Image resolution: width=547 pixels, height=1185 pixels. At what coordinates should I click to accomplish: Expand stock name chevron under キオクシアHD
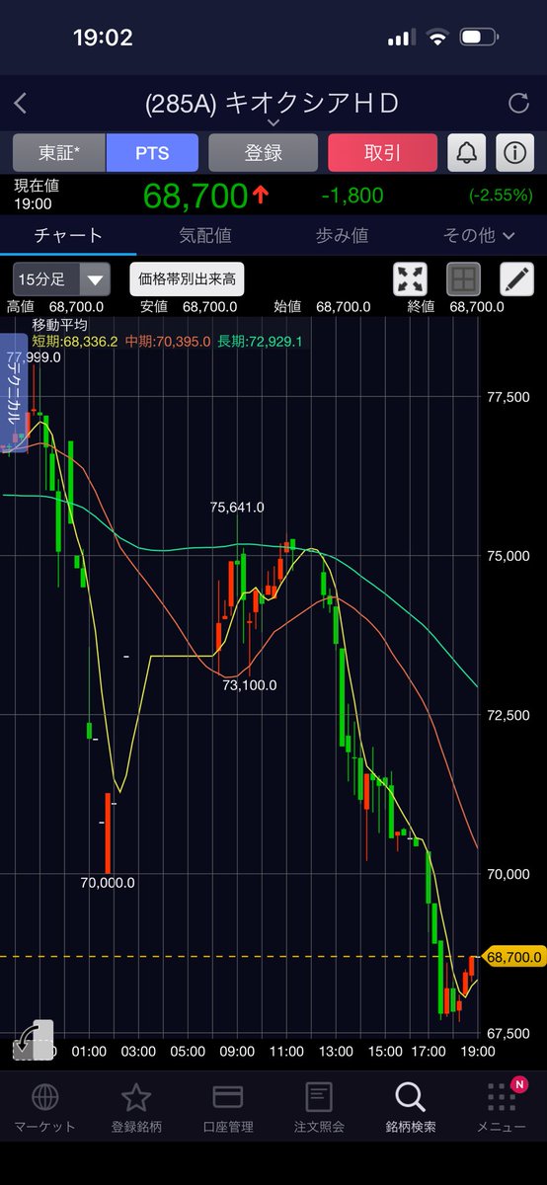(x=273, y=123)
